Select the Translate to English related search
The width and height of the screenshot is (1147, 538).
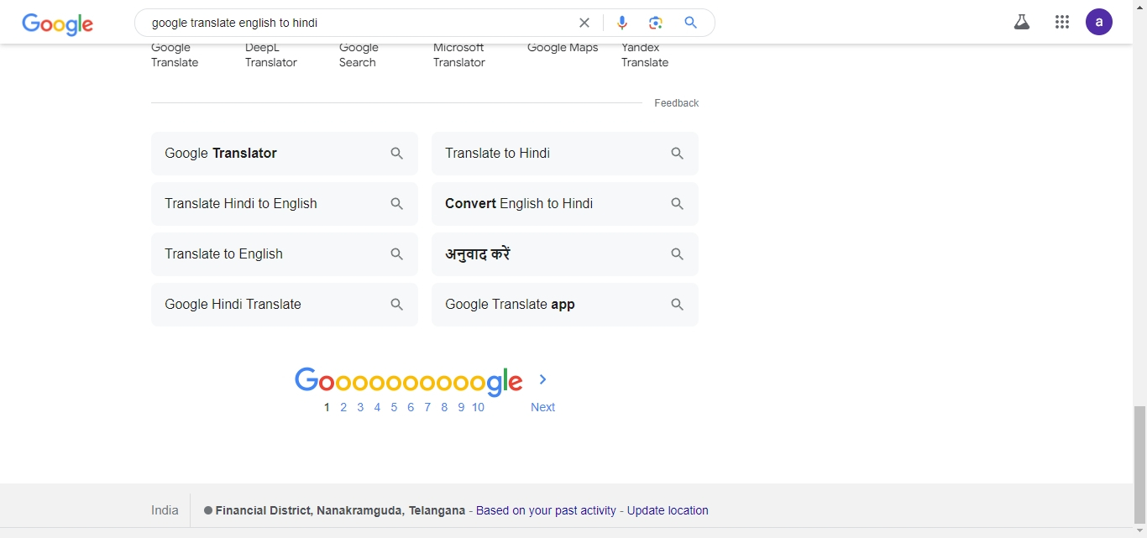(285, 254)
